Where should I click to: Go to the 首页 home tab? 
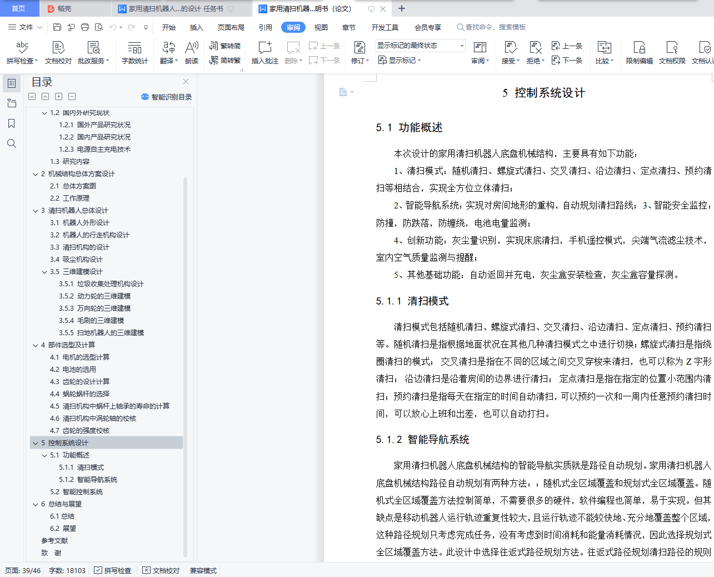[18, 9]
